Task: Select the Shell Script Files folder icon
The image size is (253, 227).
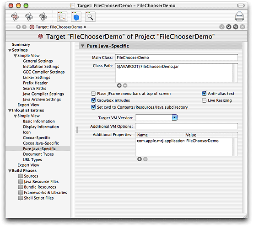Action: pyautogui.click(x=21, y=198)
